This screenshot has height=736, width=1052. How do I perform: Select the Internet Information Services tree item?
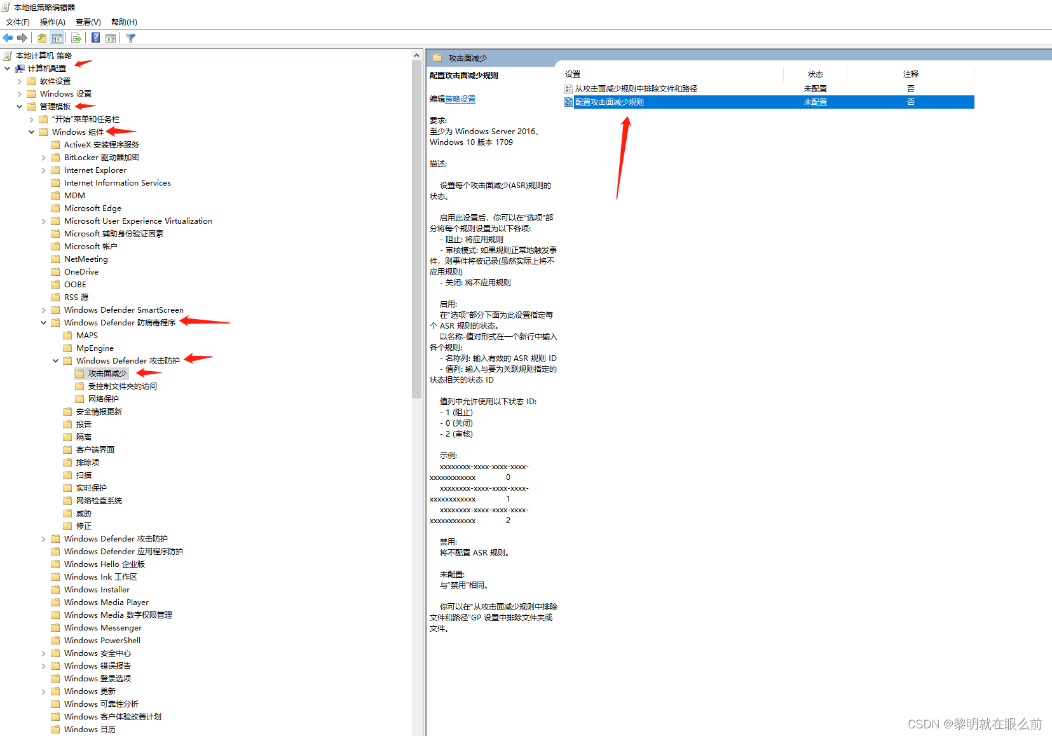coord(118,183)
